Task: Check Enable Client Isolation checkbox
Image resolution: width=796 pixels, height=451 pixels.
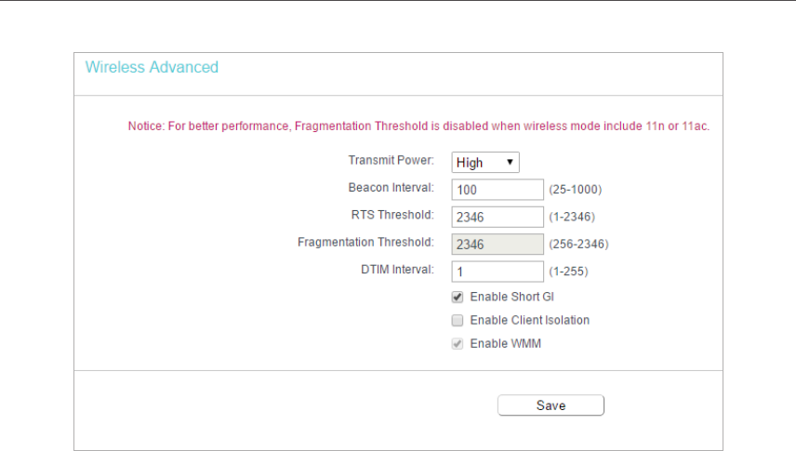Action: tap(458, 321)
